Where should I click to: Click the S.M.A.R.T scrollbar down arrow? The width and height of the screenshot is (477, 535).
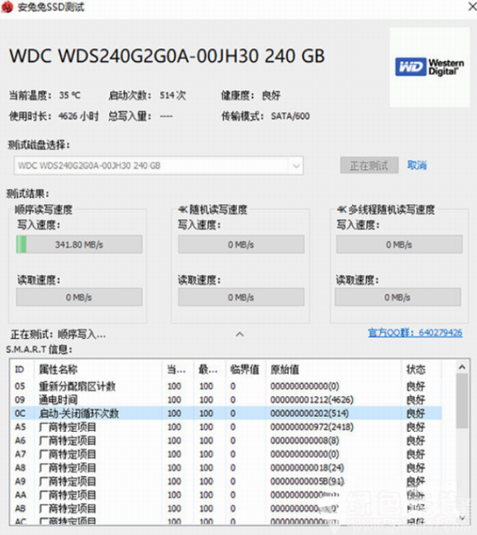[462, 518]
